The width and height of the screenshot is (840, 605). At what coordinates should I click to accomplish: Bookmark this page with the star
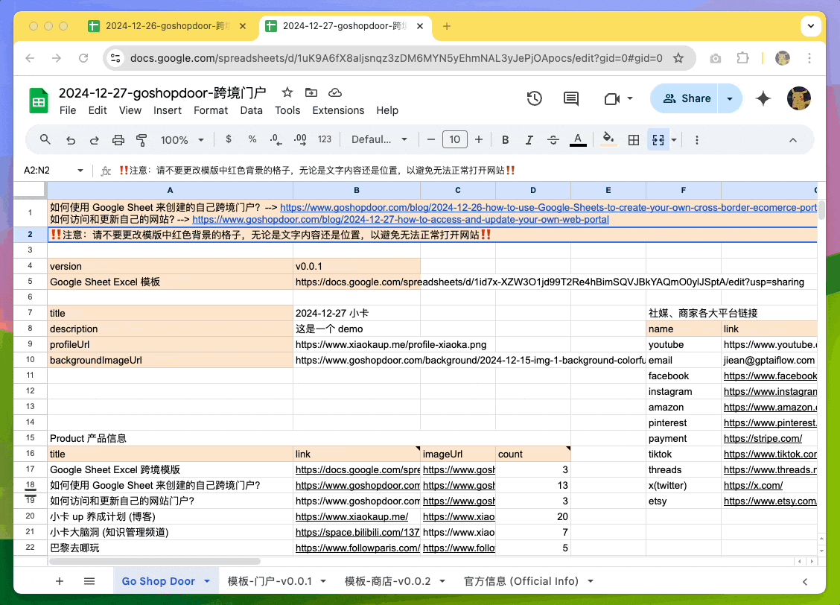pos(678,58)
